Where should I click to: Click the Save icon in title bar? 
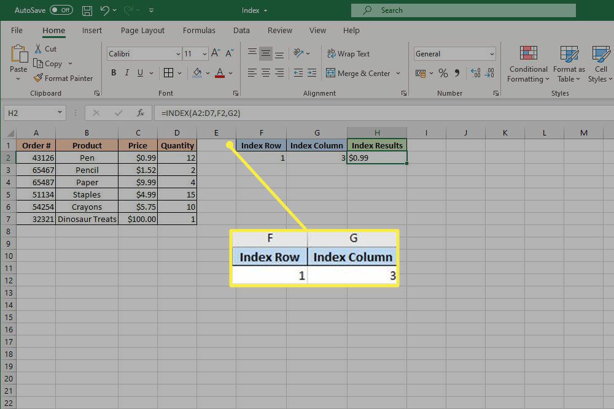click(x=87, y=10)
